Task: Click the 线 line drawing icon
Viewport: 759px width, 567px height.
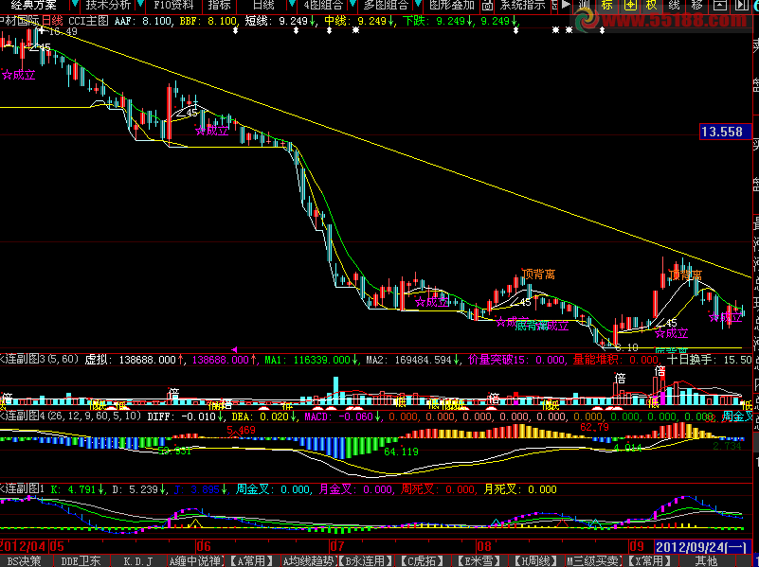Action: pos(674,6)
